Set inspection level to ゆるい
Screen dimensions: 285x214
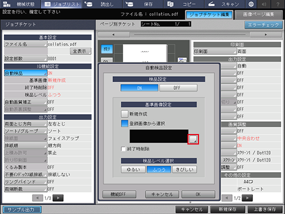click(x=133, y=169)
